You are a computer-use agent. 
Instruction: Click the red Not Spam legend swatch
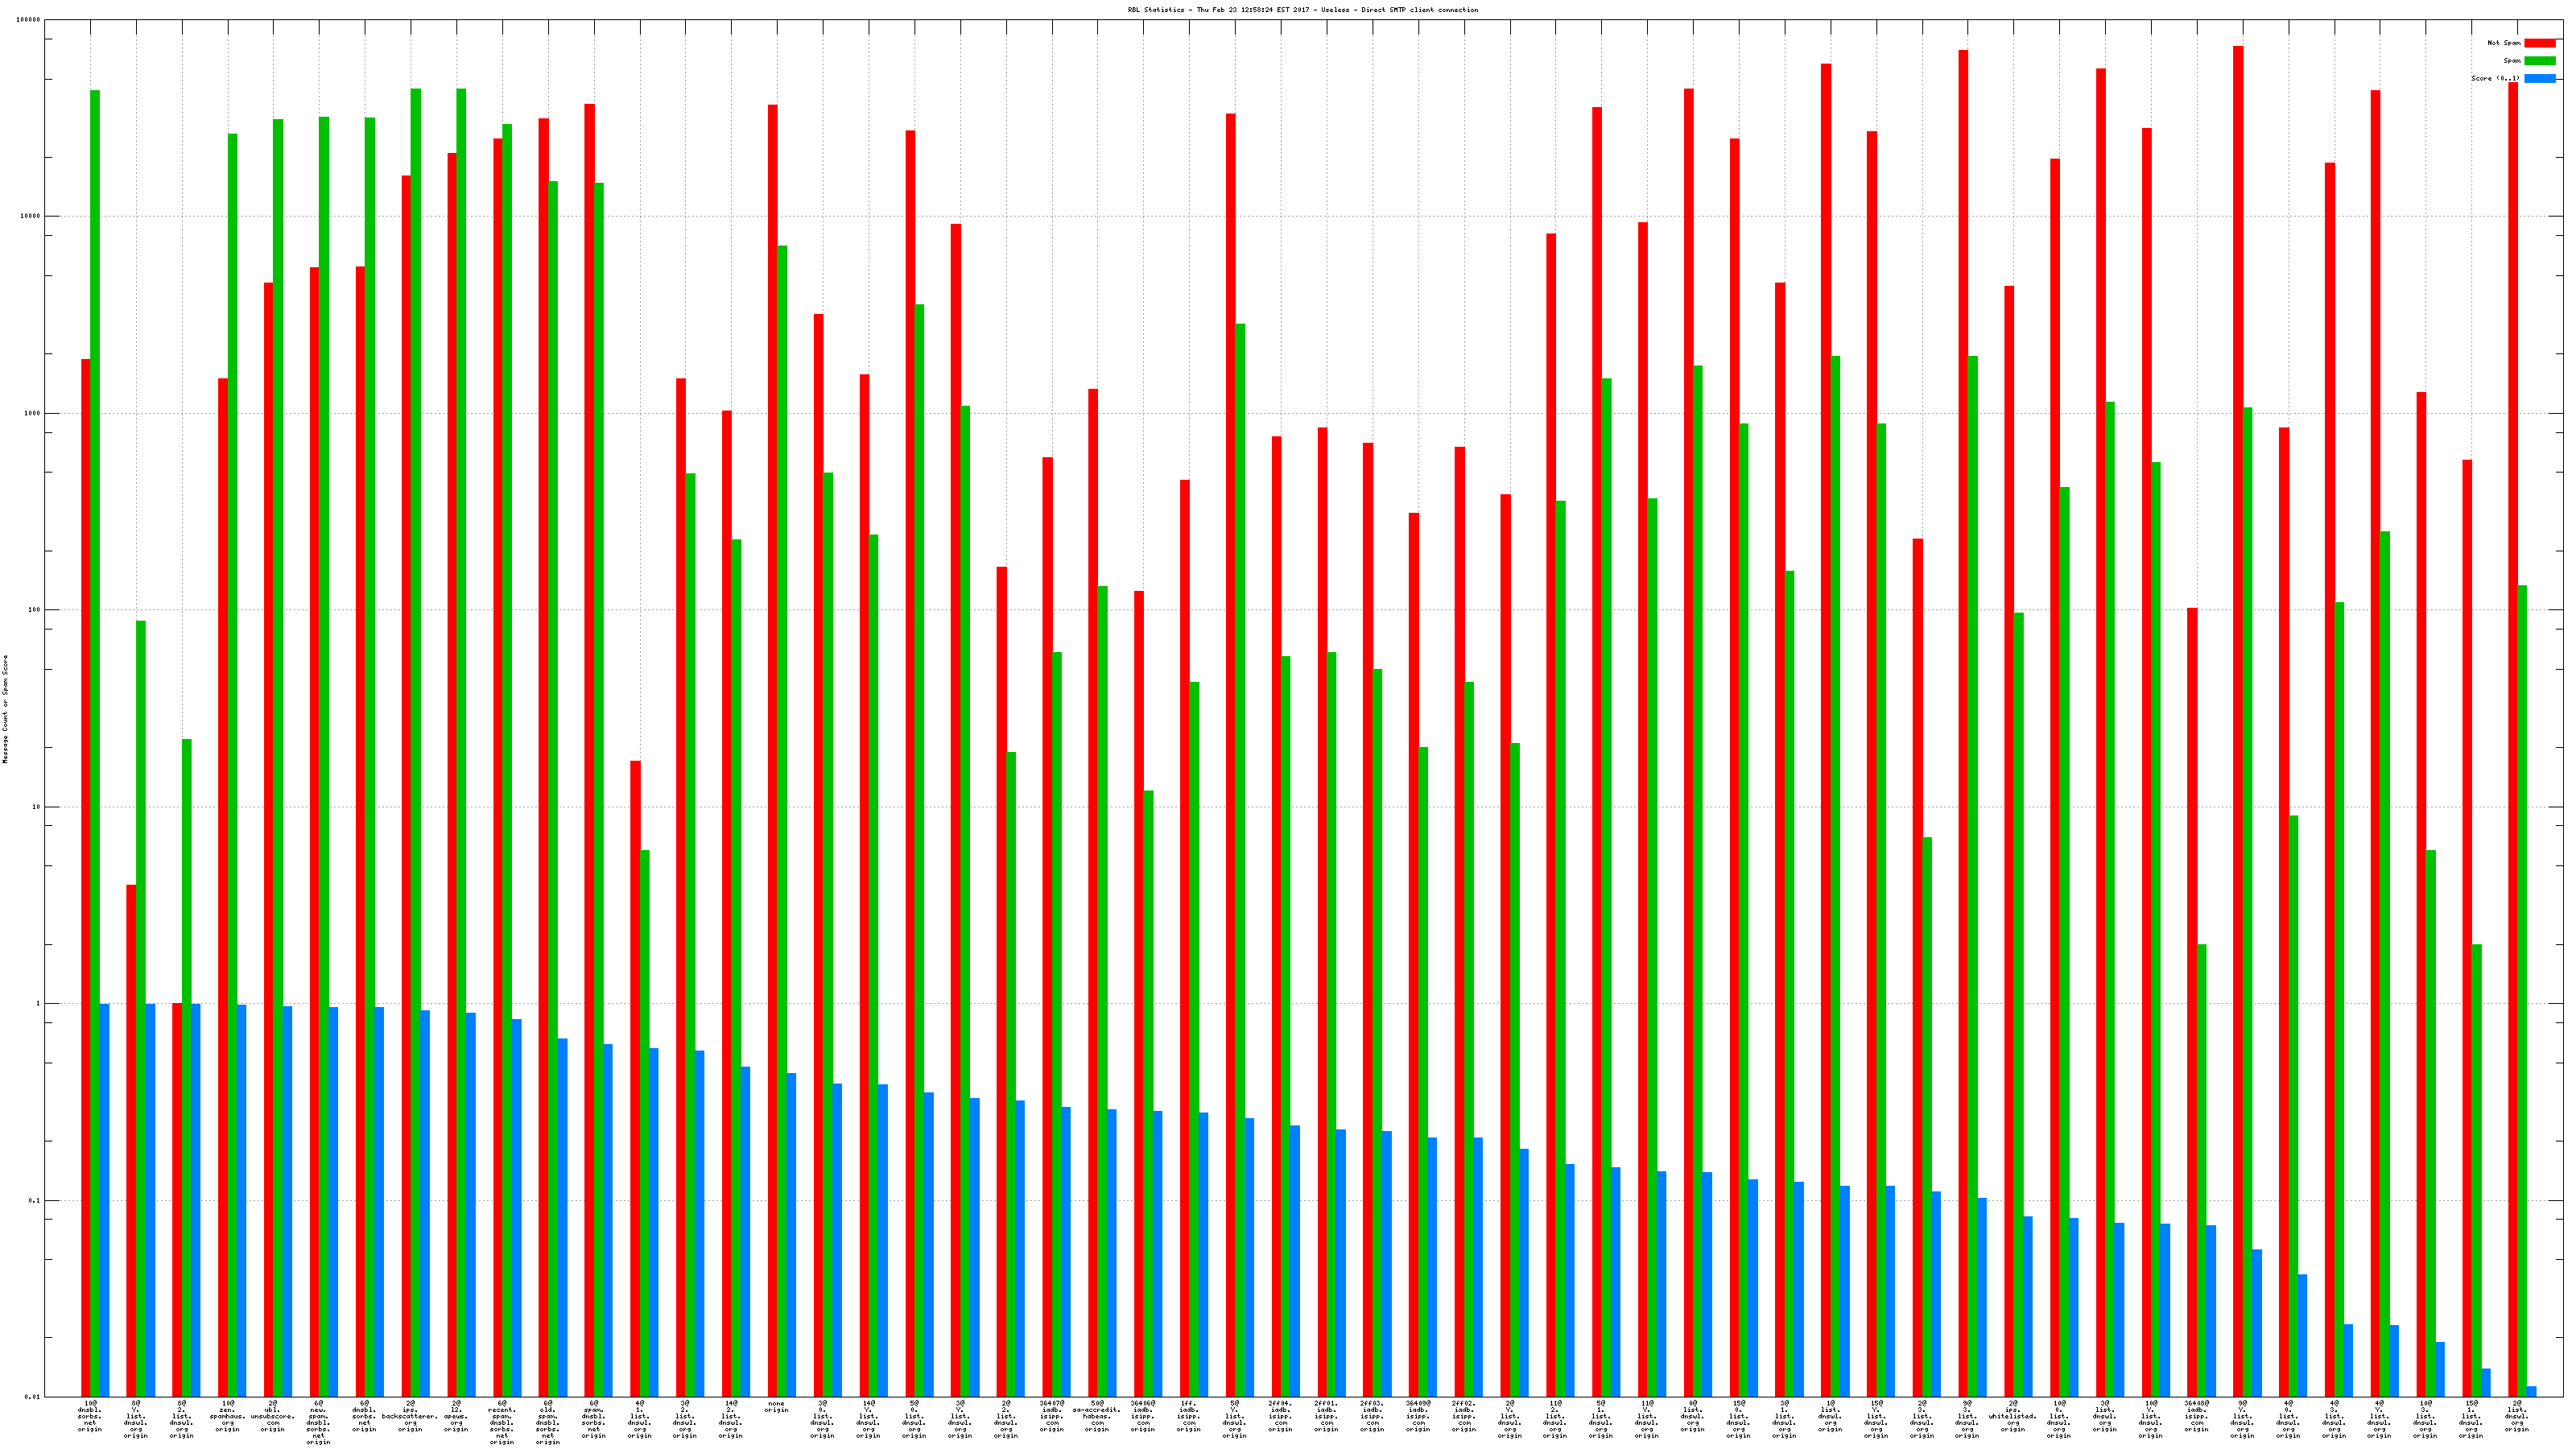point(2540,43)
